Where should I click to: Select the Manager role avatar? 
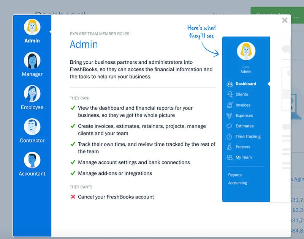[32, 61]
